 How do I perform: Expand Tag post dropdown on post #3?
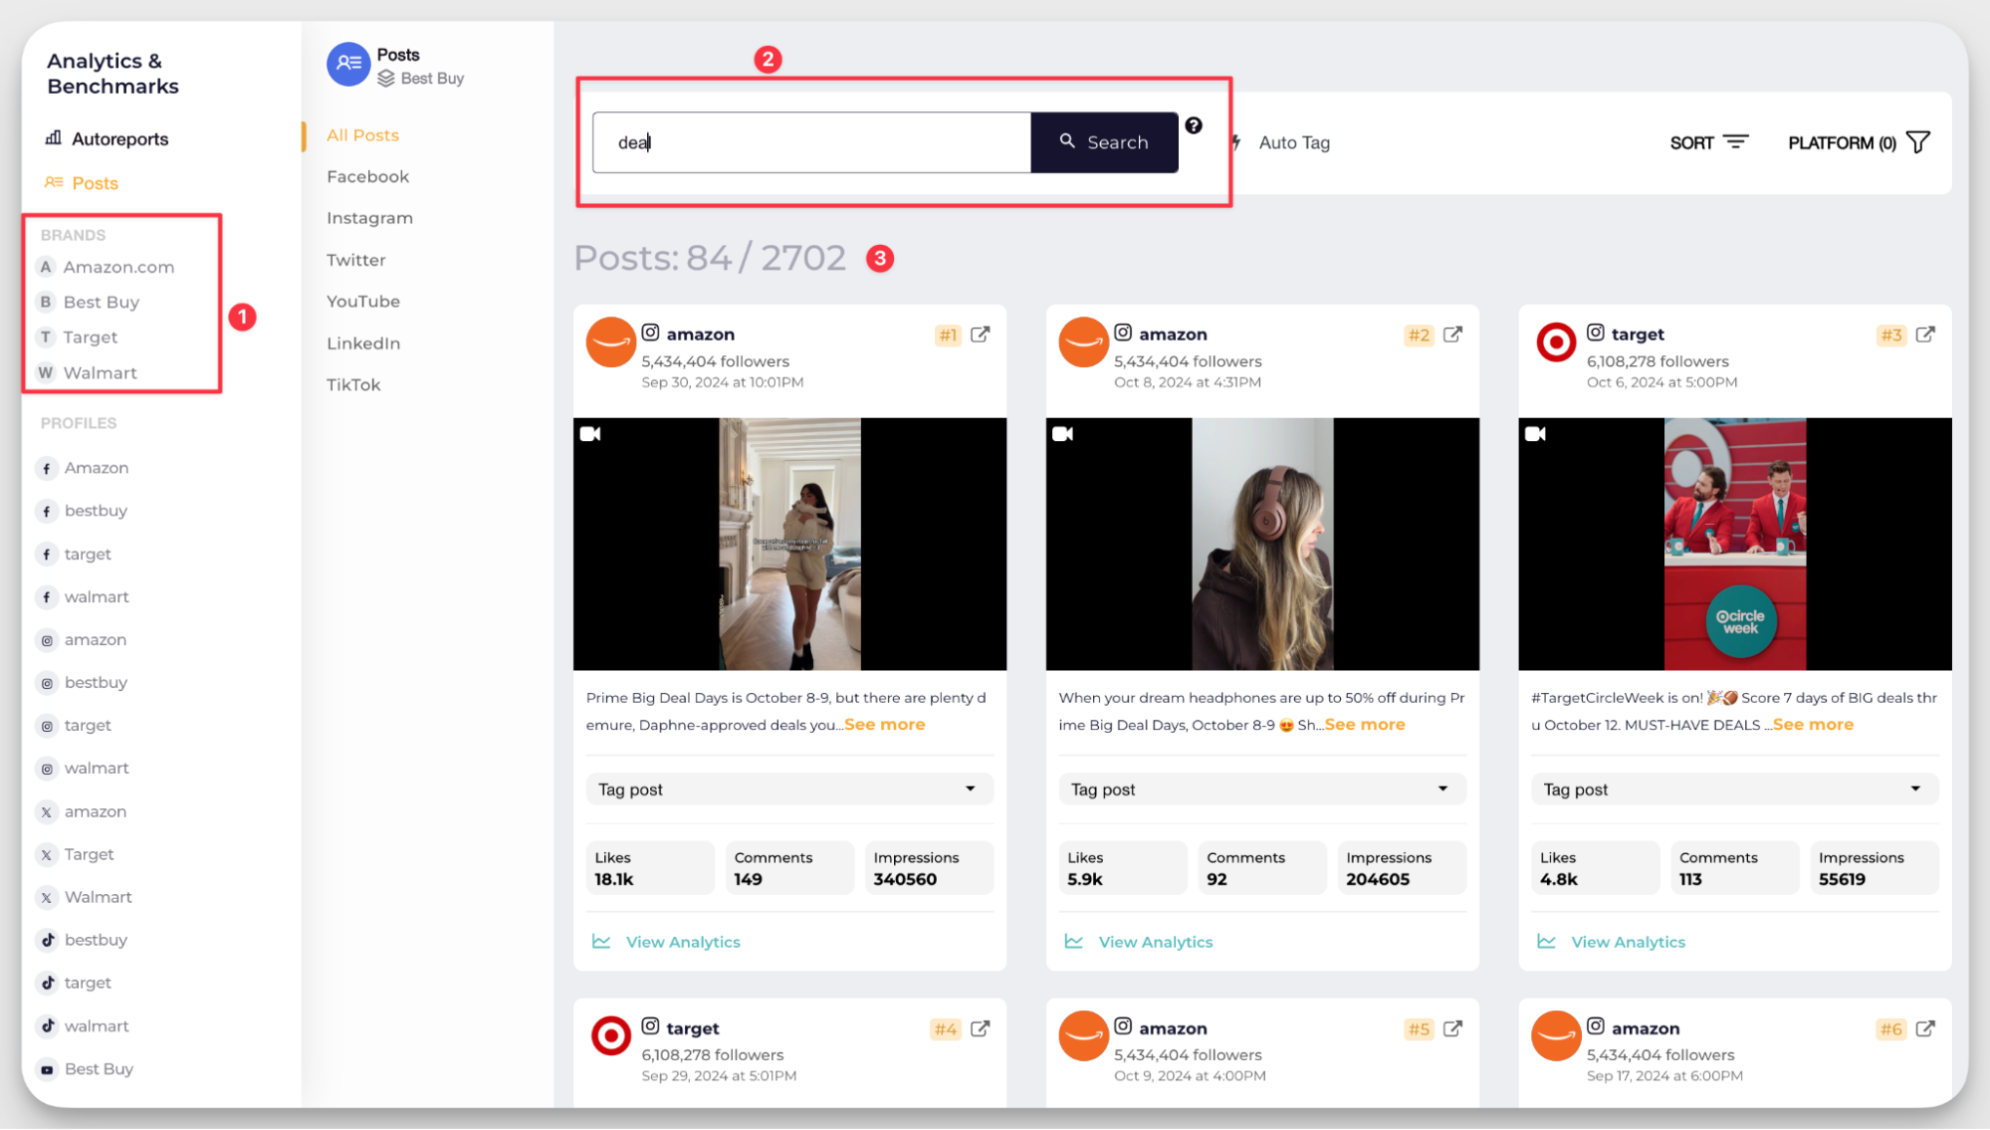1734,790
